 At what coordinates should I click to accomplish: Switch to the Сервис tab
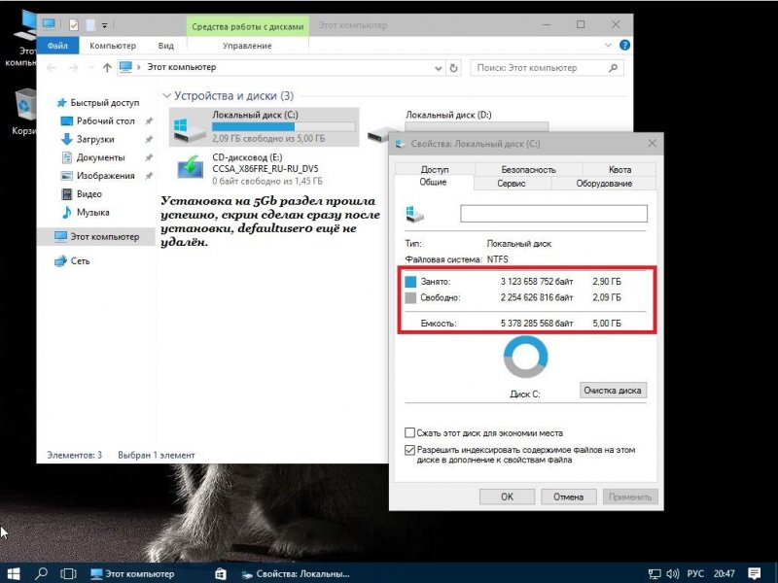512,183
